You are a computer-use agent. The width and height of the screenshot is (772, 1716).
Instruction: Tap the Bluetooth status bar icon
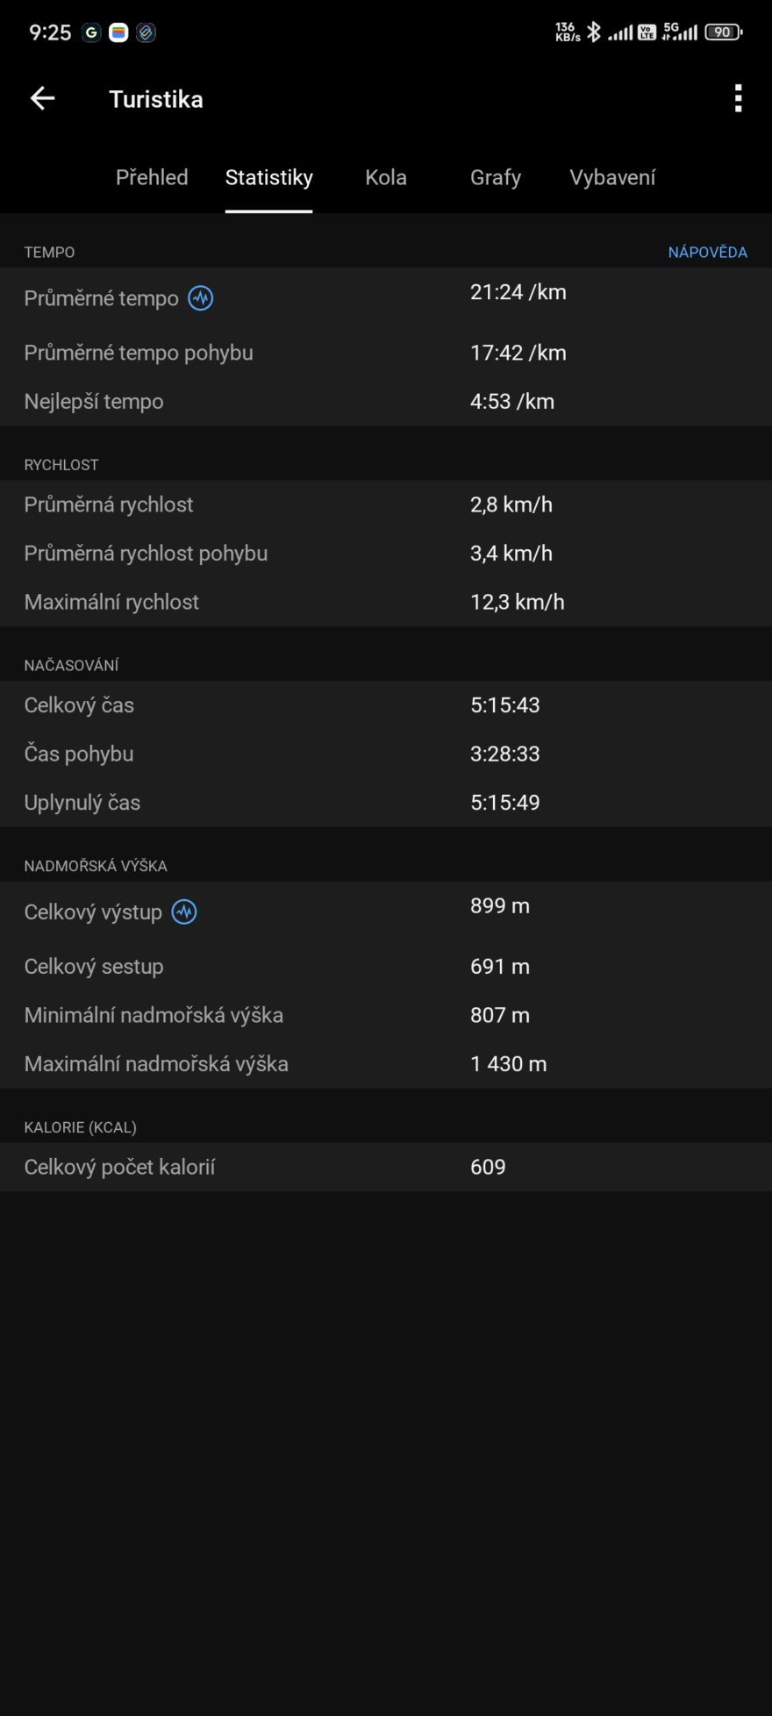pyautogui.click(x=594, y=32)
